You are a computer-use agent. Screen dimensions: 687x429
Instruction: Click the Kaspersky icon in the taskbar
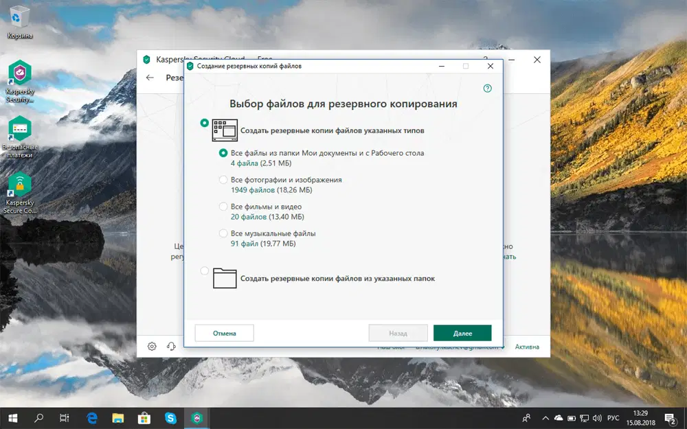tap(197, 417)
